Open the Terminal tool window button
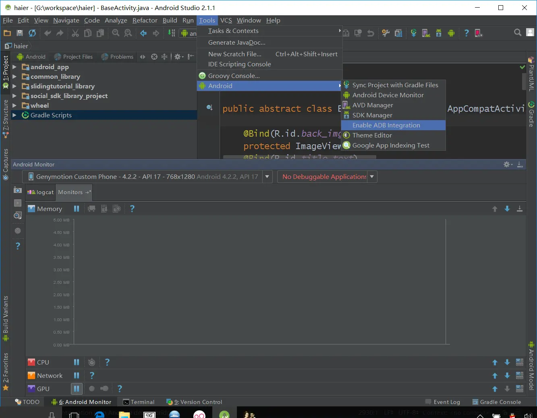The height and width of the screenshot is (418, 537). (x=139, y=402)
